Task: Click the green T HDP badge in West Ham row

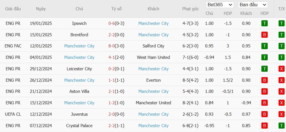Action: [264, 57]
